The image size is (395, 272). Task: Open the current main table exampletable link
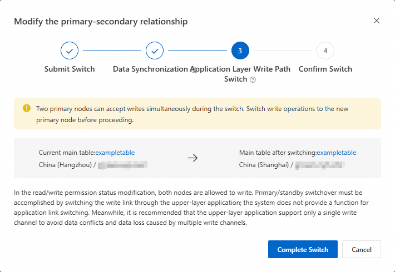point(115,153)
